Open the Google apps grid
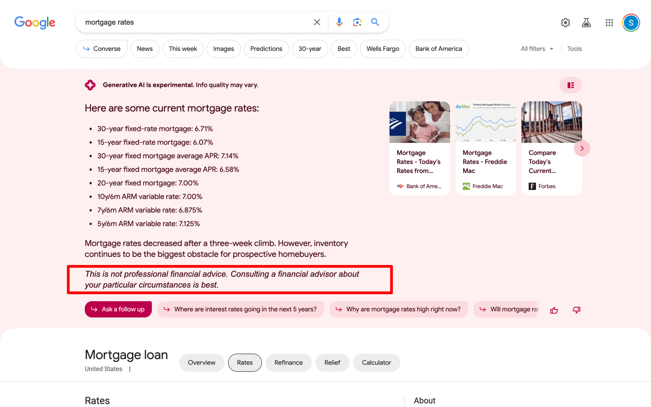This screenshot has width=651, height=407. click(x=609, y=22)
